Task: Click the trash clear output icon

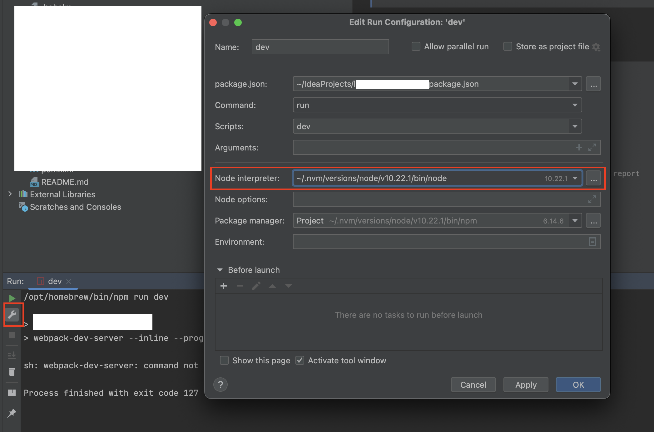Action: [x=12, y=372]
